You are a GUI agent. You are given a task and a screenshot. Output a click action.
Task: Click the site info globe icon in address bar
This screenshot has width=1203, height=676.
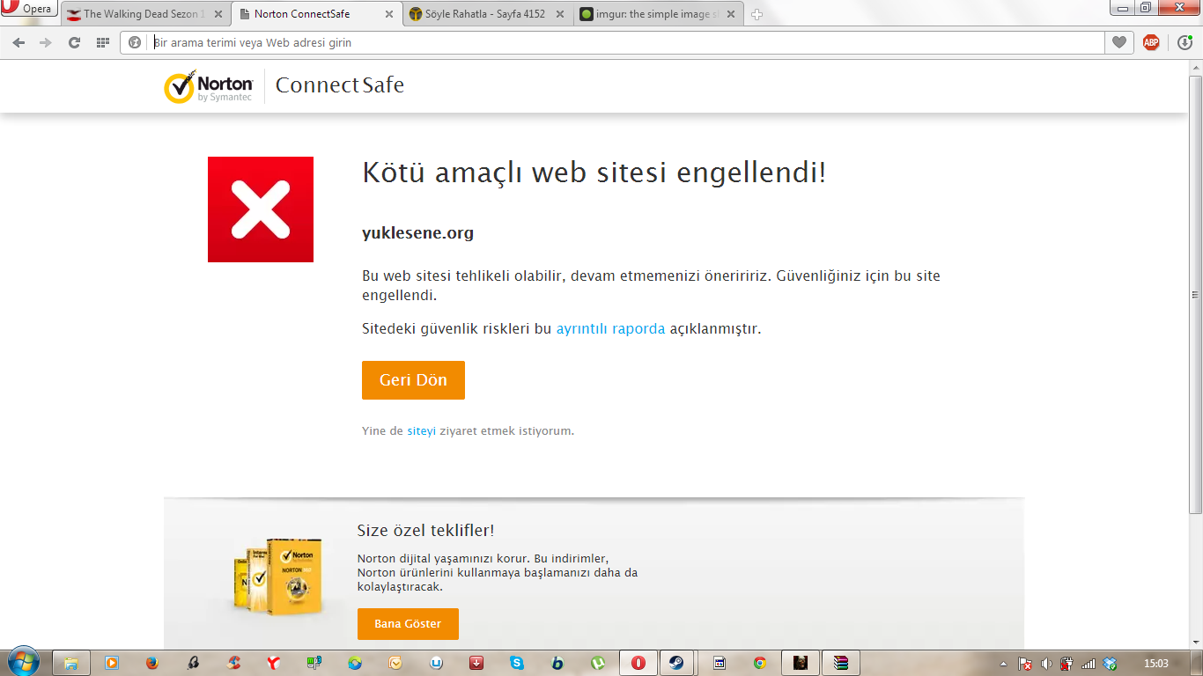pyautogui.click(x=135, y=42)
